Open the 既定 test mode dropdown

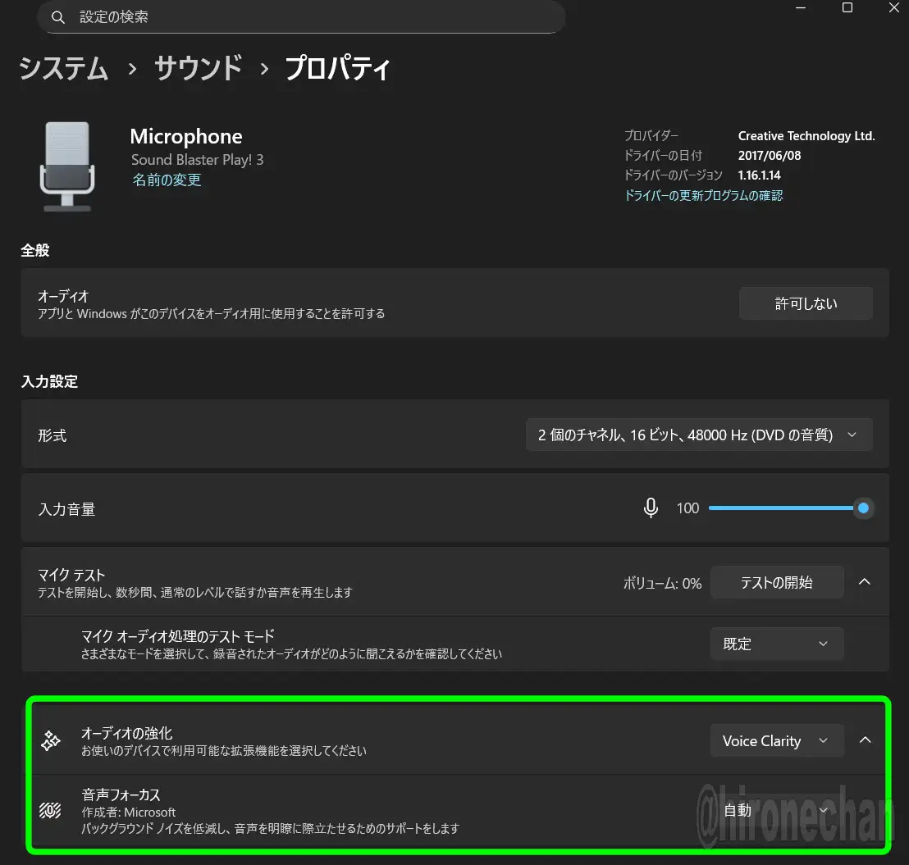click(x=776, y=644)
